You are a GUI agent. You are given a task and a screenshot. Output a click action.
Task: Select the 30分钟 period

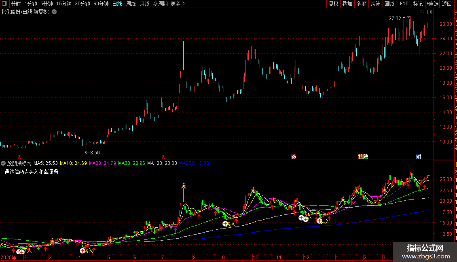point(83,4)
